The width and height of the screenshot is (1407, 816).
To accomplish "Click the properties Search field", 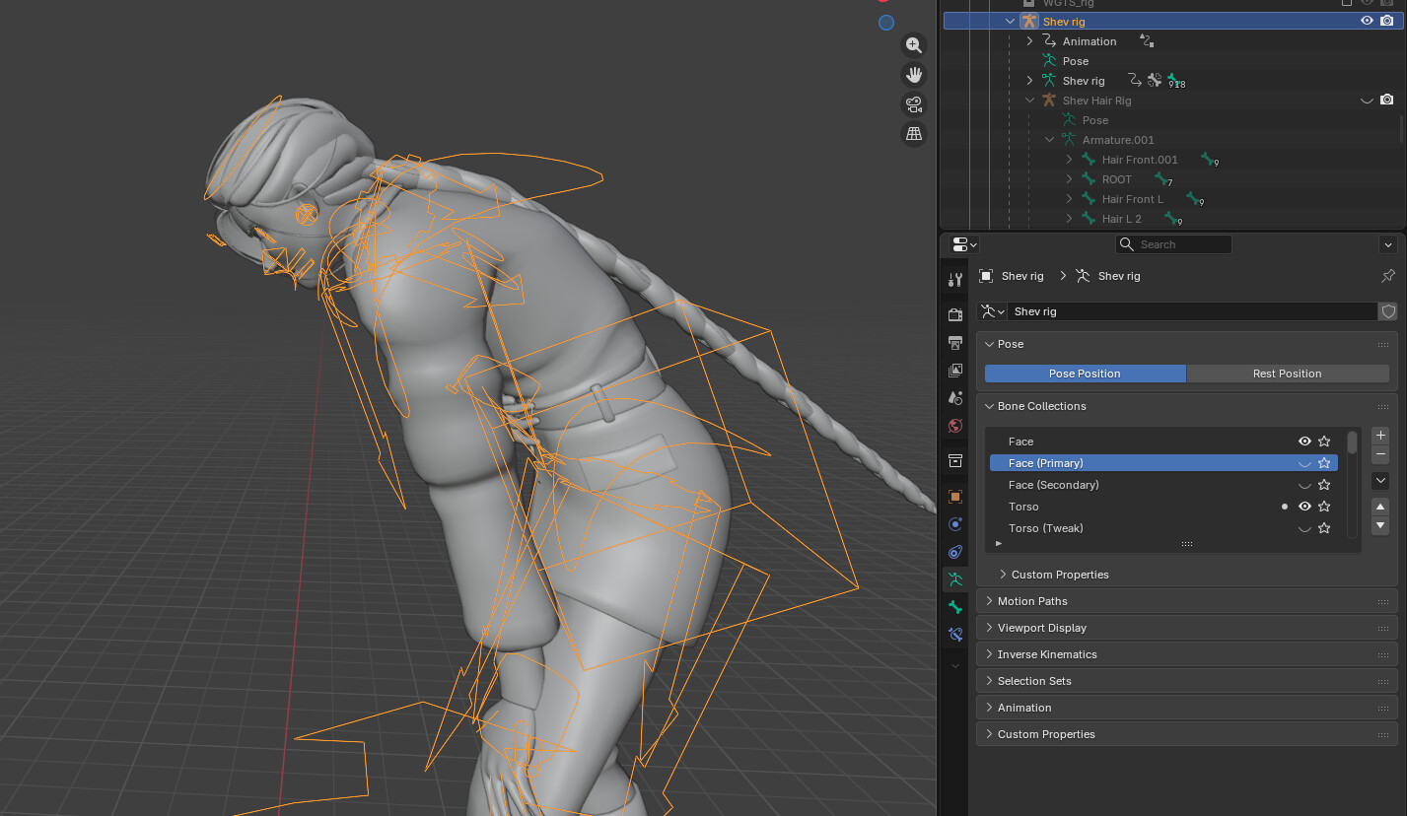I will (x=1173, y=244).
